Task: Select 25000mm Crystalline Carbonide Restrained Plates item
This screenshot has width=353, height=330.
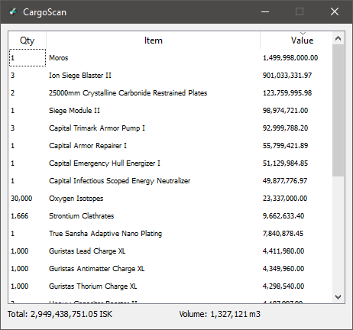Action: [x=128, y=93]
